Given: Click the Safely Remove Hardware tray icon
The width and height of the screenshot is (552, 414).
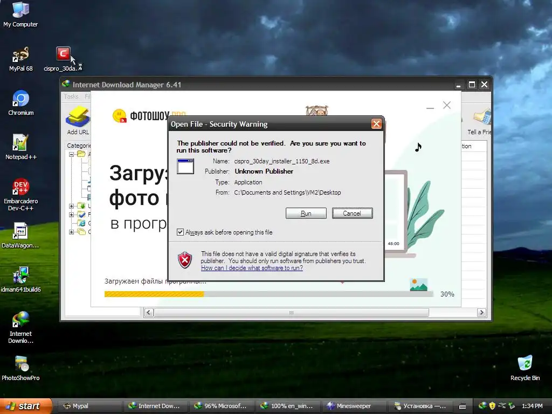Looking at the screenshot, I should point(512,406).
